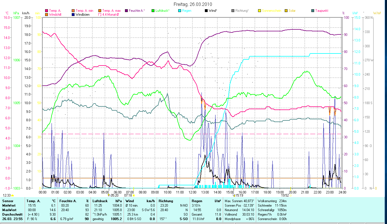Click the Sensor header in the data table
This screenshot has width=387, height=224.
(x=8, y=201)
